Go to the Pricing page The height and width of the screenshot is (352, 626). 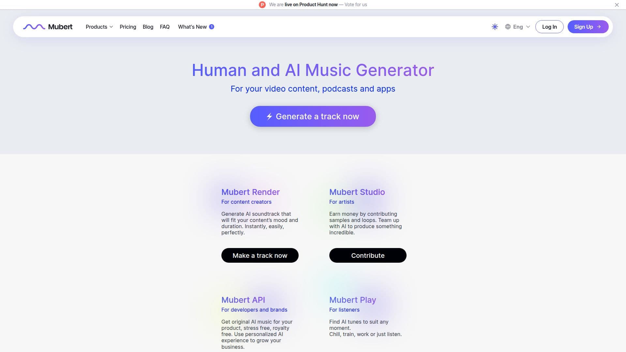pyautogui.click(x=128, y=27)
